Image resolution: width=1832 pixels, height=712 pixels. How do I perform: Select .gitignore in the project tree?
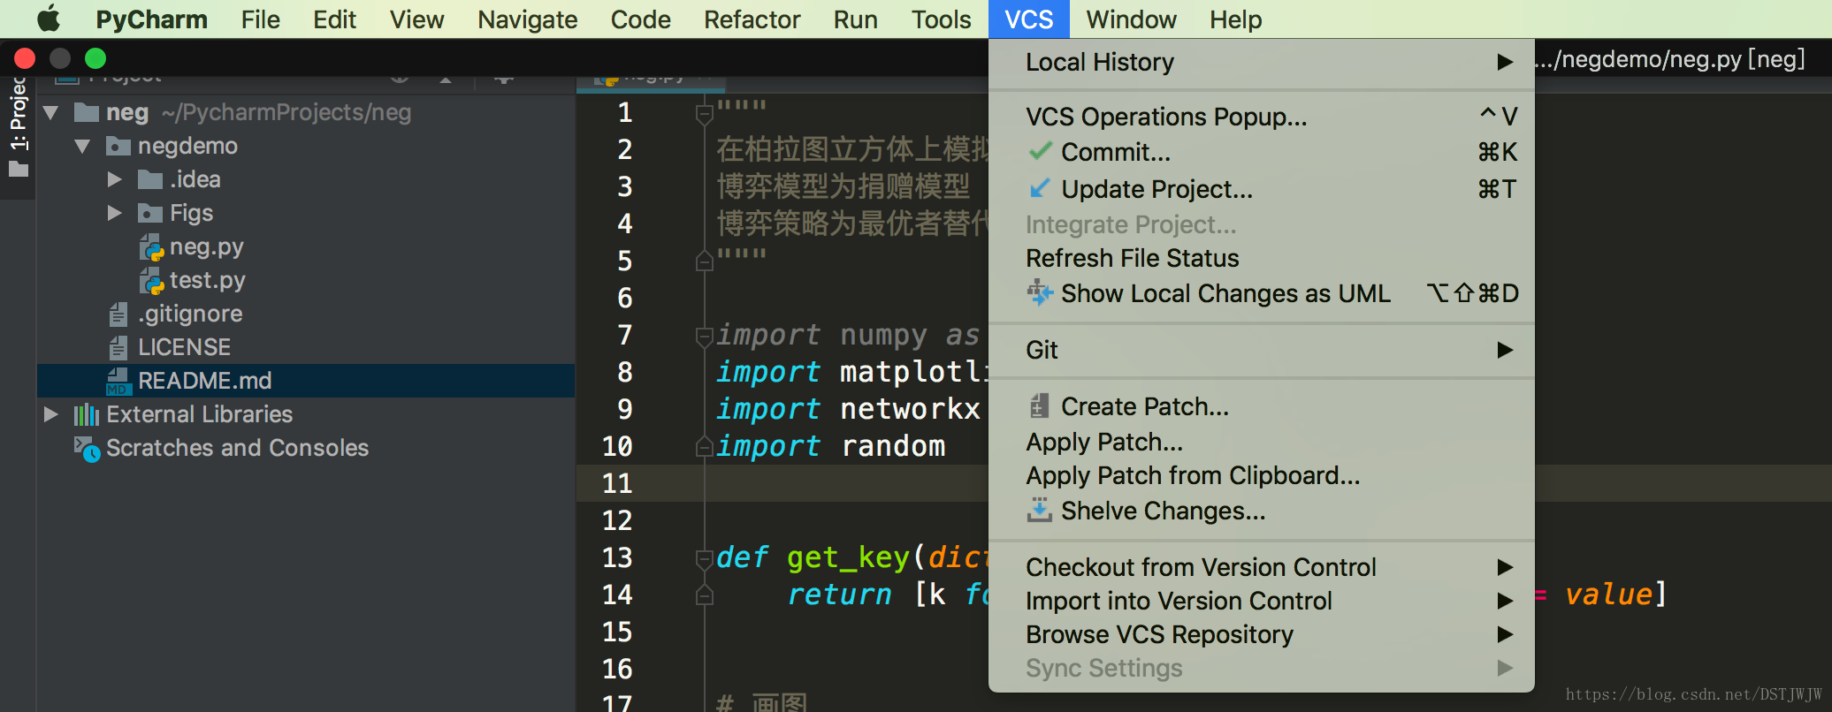[x=190, y=314]
